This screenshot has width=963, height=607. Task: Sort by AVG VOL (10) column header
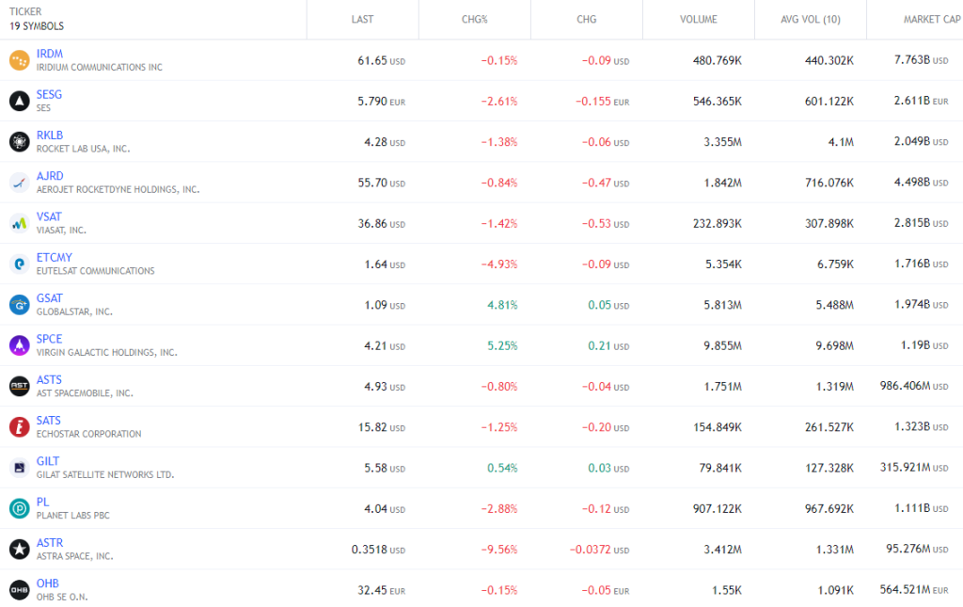pyautogui.click(x=811, y=20)
